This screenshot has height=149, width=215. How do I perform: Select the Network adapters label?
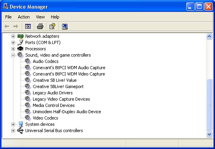42,36
